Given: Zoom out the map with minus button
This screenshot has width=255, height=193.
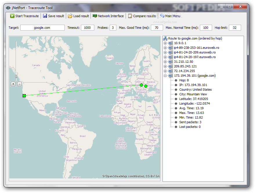Looking at the screenshot, I should [19, 84].
